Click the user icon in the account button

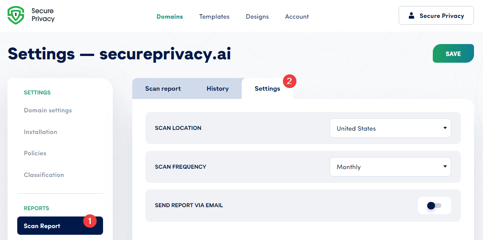click(412, 15)
